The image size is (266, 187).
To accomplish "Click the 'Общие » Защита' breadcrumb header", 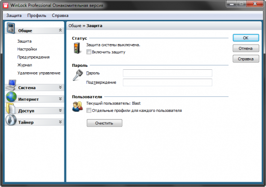I will coord(85,26).
